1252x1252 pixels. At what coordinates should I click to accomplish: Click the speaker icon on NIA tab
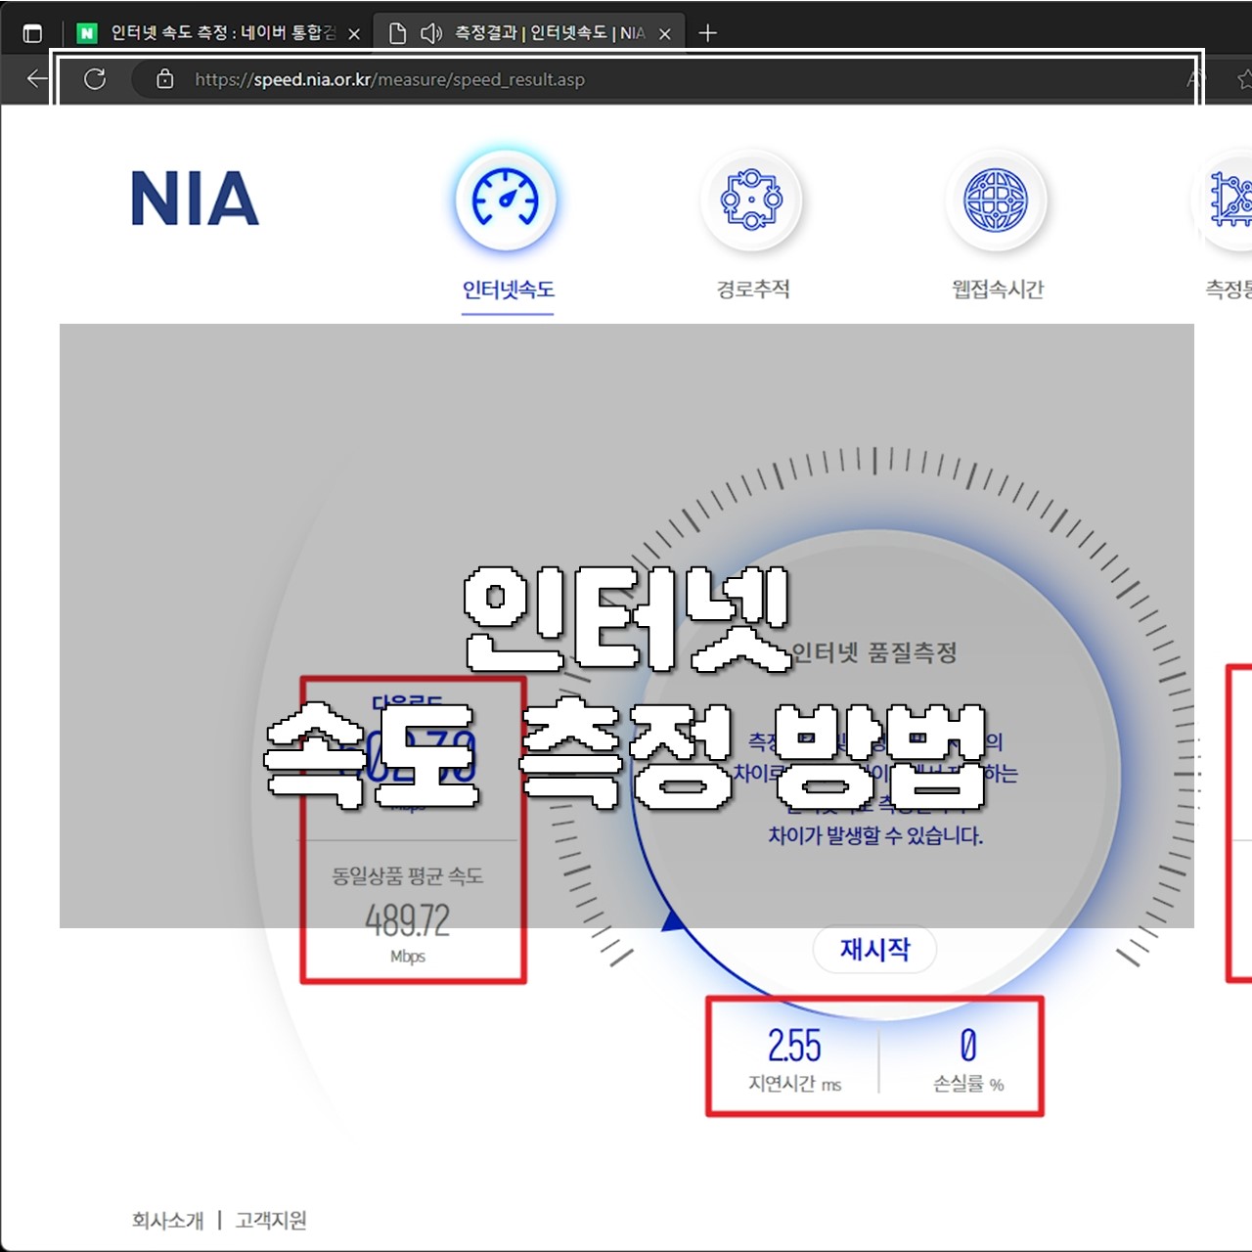point(431,33)
